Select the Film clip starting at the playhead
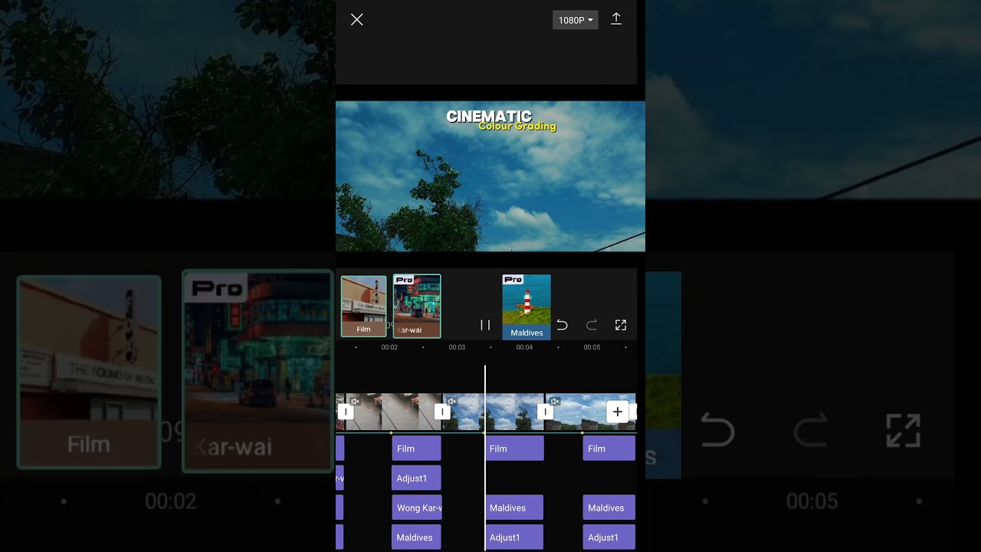 tap(515, 449)
